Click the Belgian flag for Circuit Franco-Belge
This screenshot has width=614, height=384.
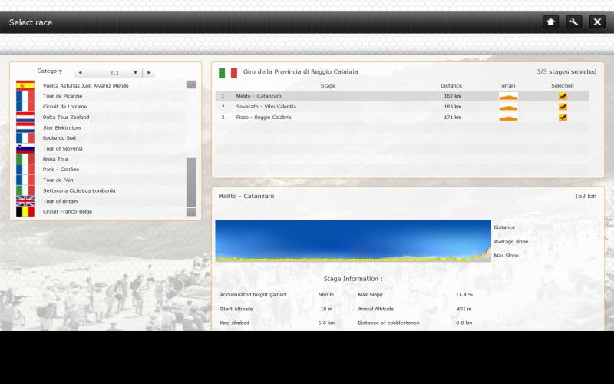coord(25,211)
